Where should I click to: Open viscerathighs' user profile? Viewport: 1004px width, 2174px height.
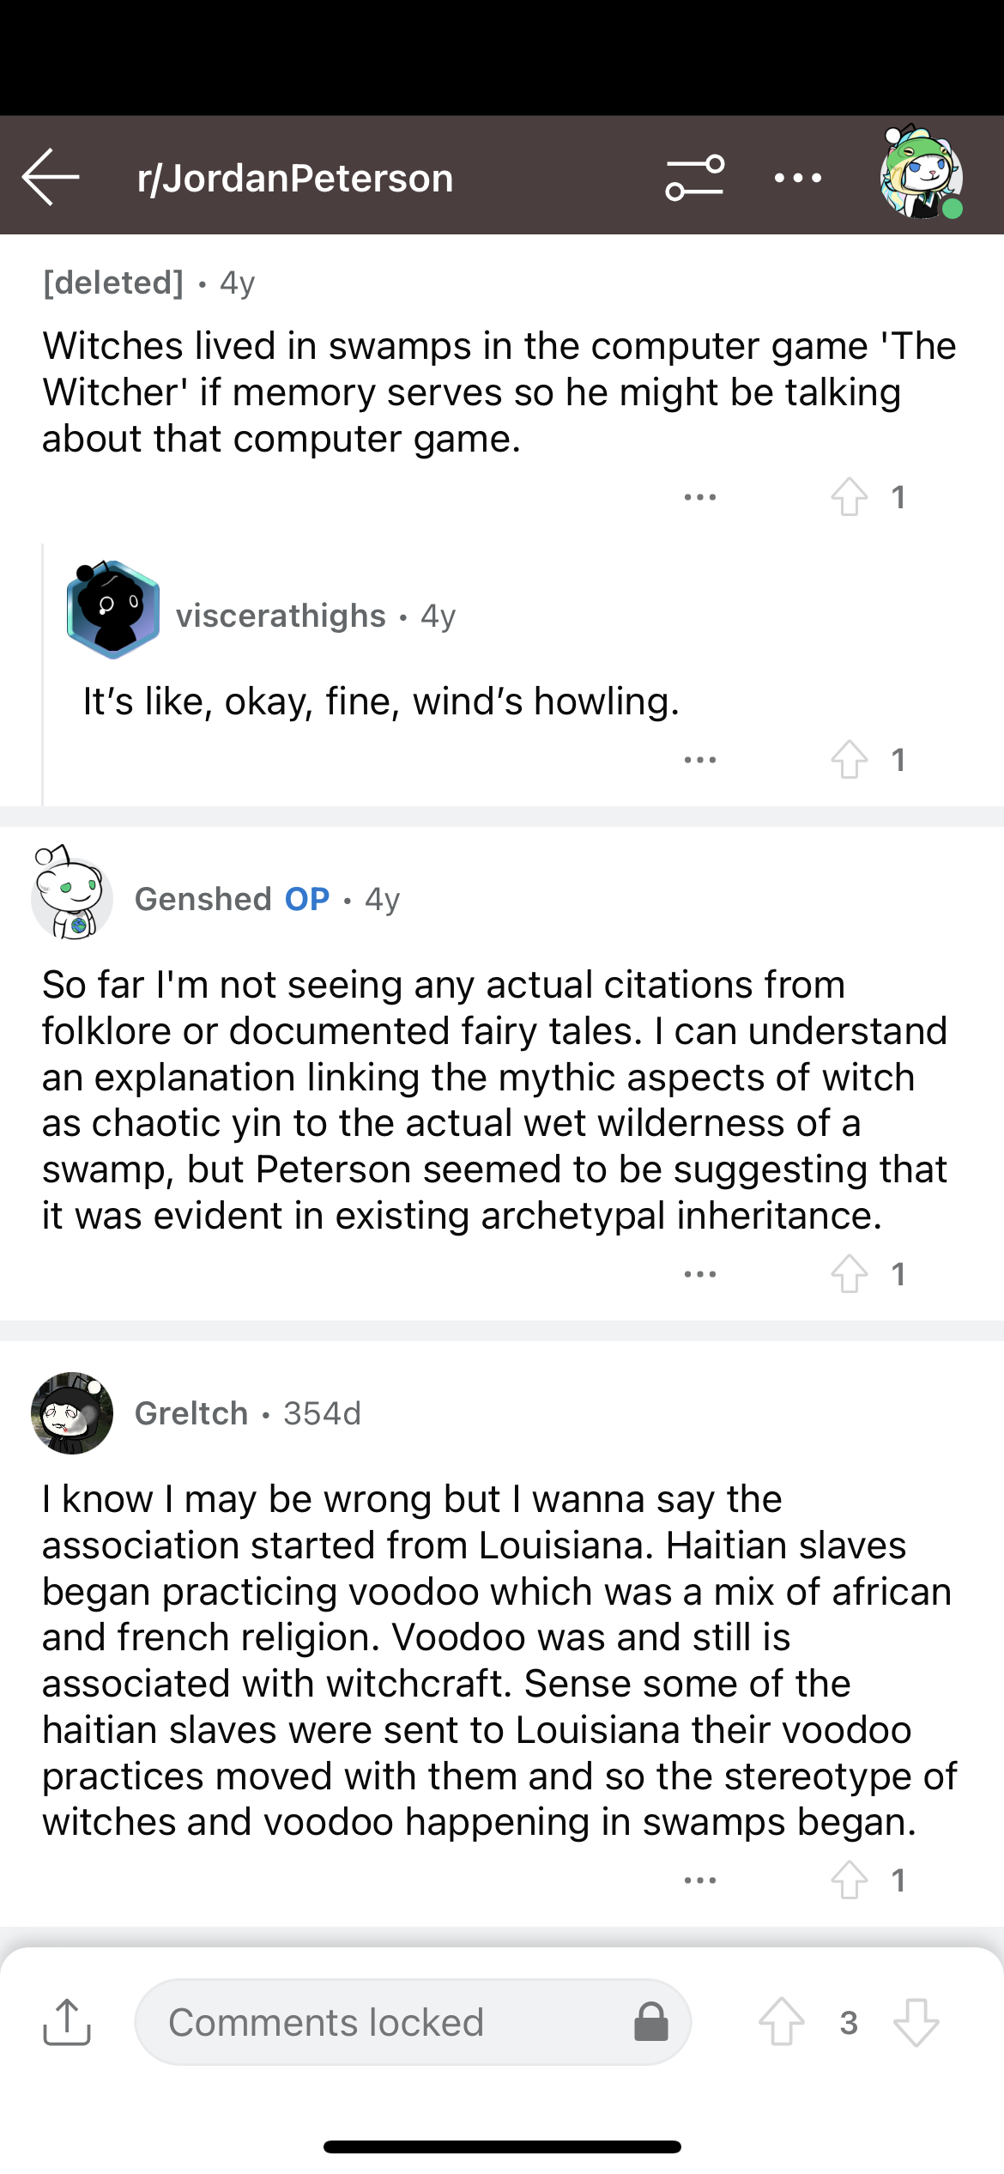(x=281, y=616)
